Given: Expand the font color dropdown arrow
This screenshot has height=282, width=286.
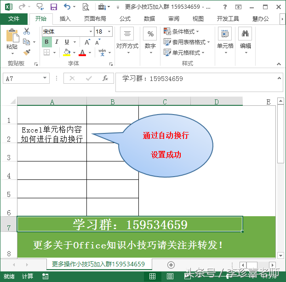Looking at the screenshot, I should (90, 53).
